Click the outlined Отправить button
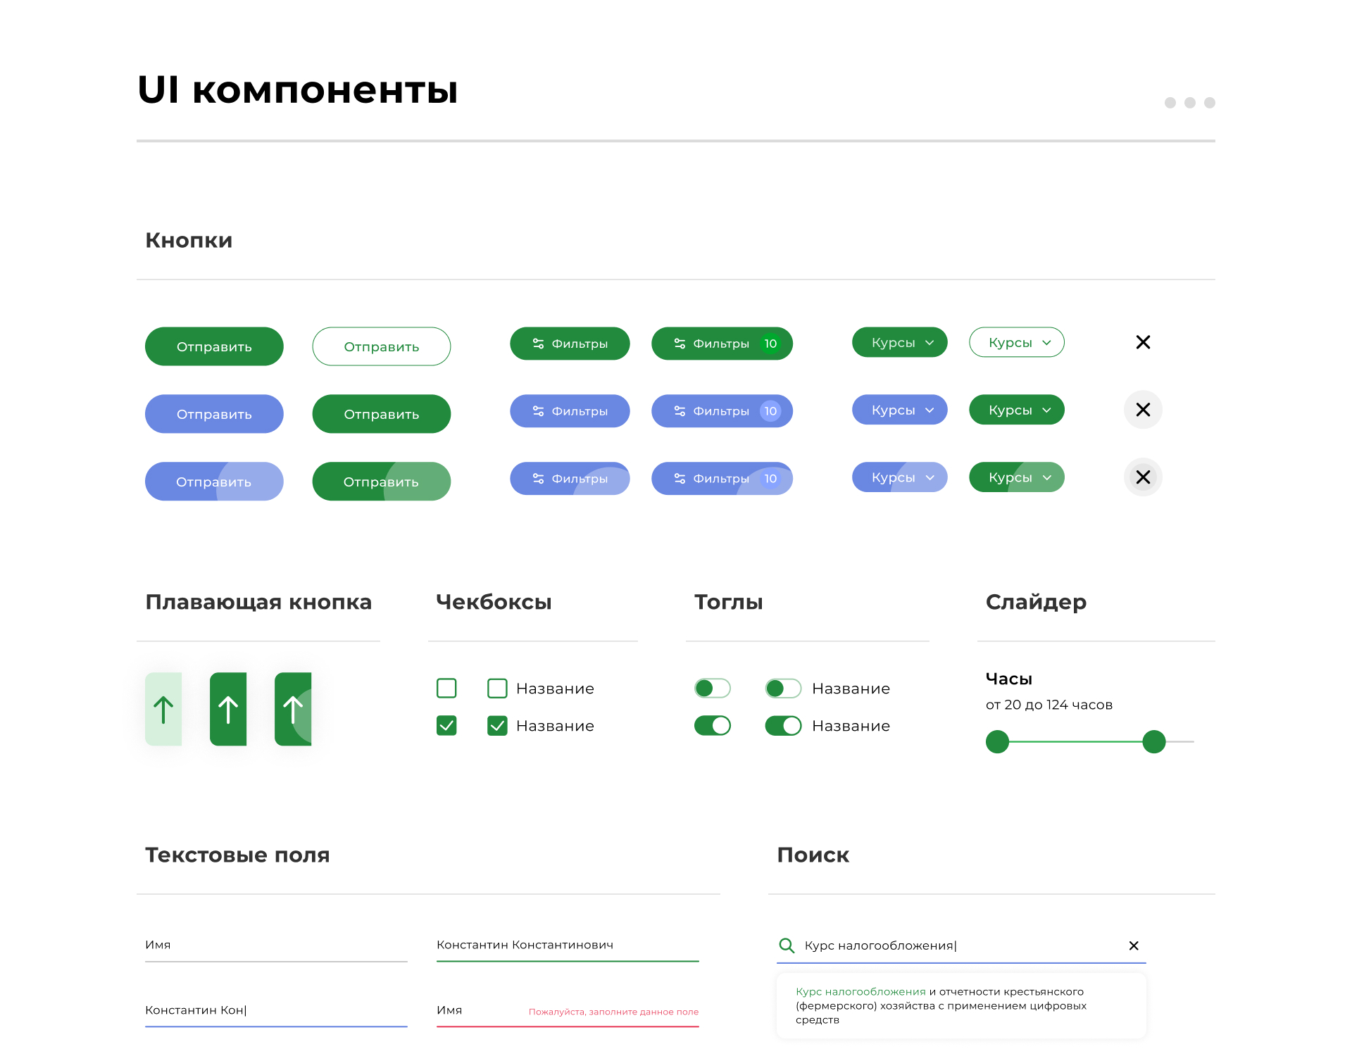Image resolution: width=1352 pixels, height=1049 pixels. (381, 346)
